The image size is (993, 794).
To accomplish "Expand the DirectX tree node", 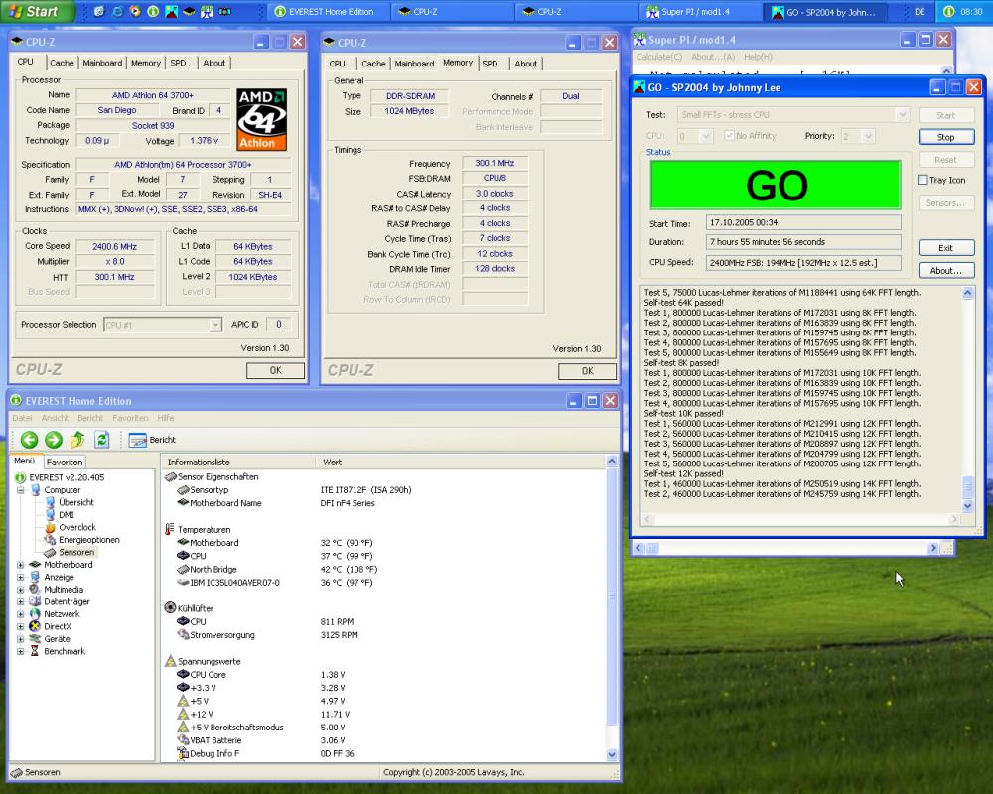I will [x=20, y=626].
